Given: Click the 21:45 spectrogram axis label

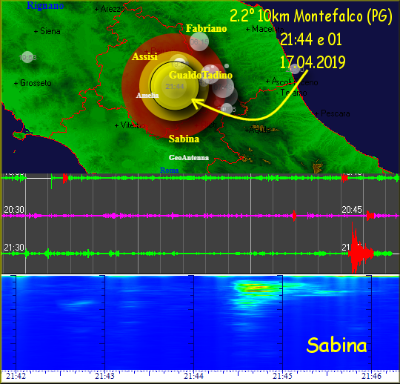Looking at the screenshot, I should [282, 376].
